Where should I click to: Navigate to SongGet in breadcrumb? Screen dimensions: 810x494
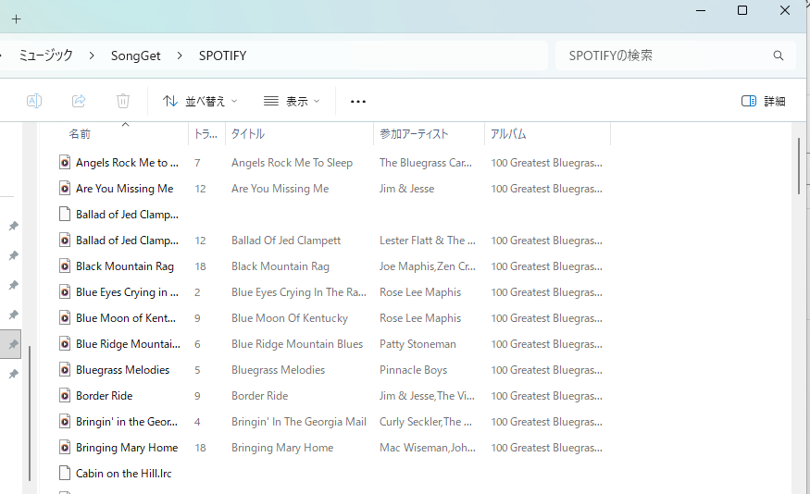pos(136,56)
